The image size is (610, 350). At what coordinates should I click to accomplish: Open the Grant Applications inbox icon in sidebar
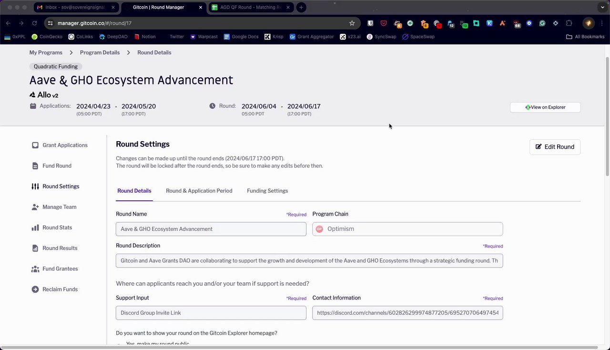35,145
